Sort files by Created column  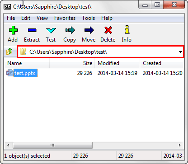[161, 63]
